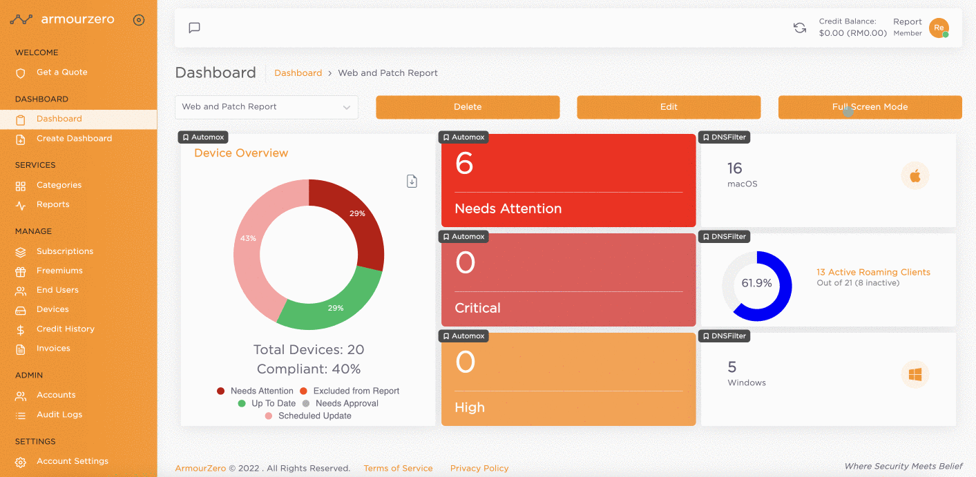
Task: Open Privacy Policy link
Action: tap(479, 468)
